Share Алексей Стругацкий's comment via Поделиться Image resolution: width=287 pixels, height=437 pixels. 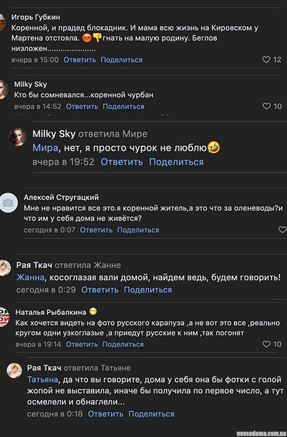point(138,230)
